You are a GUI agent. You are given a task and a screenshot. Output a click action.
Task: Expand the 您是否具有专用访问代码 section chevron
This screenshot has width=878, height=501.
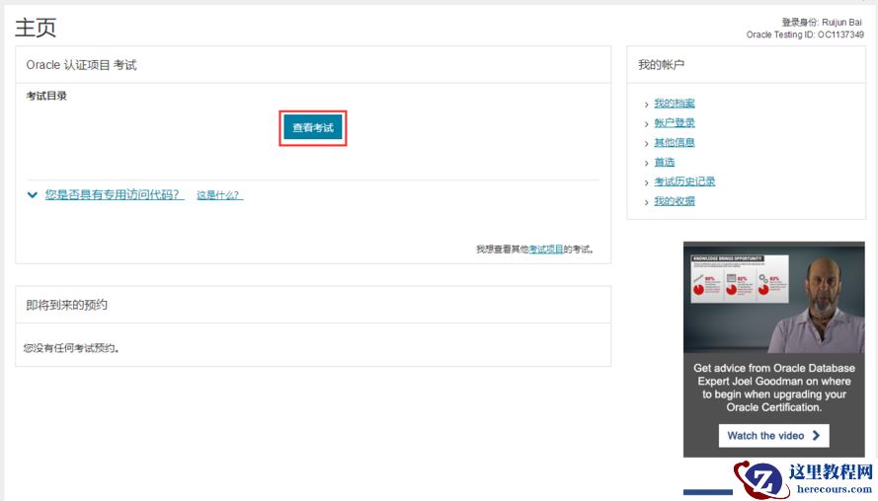tap(33, 194)
